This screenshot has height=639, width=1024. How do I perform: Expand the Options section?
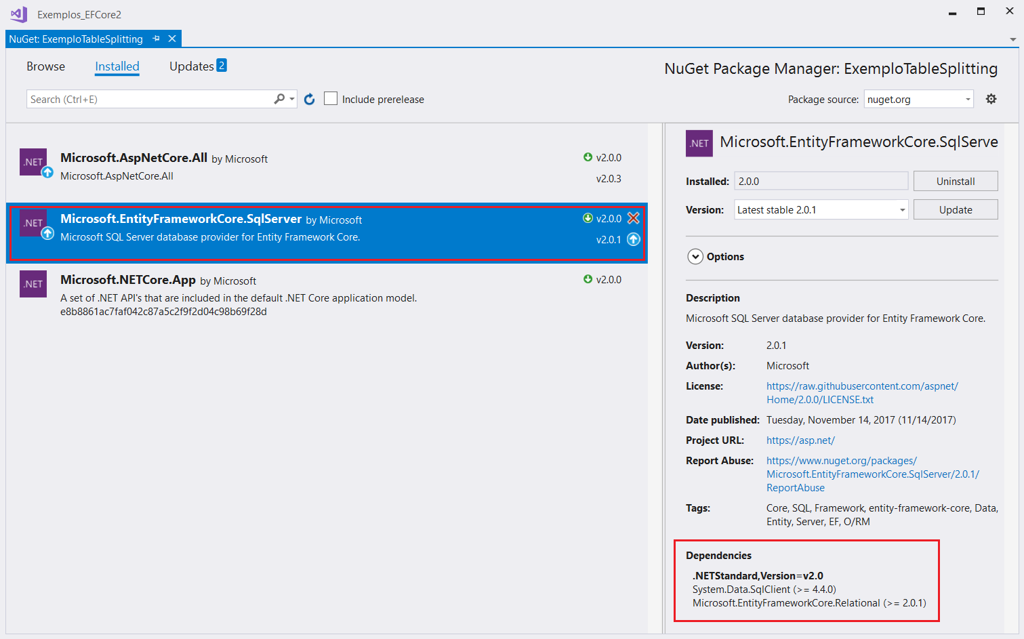coord(695,256)
